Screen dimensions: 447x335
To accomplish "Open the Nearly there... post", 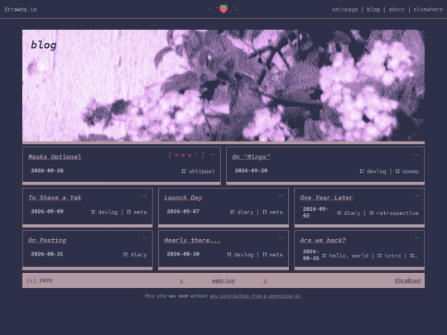I will [x=192, y=240].
